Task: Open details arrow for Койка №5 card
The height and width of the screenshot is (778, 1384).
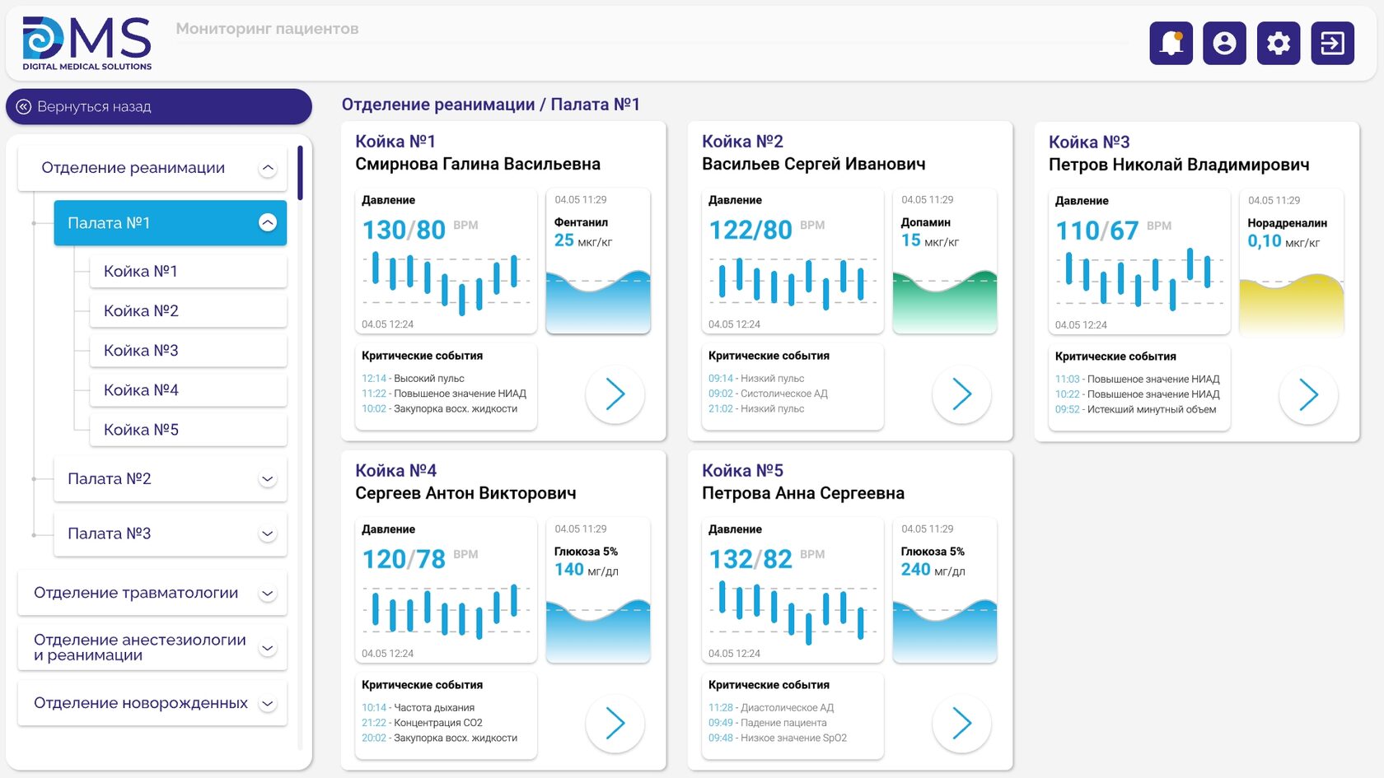Action: [961, 724]
